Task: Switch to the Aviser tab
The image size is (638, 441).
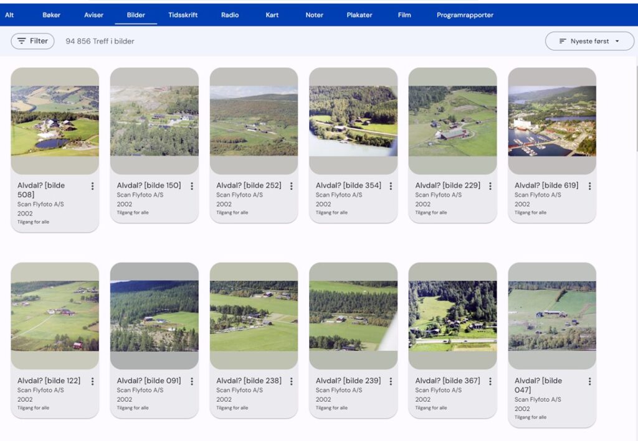Action: (x=93, y=15)
